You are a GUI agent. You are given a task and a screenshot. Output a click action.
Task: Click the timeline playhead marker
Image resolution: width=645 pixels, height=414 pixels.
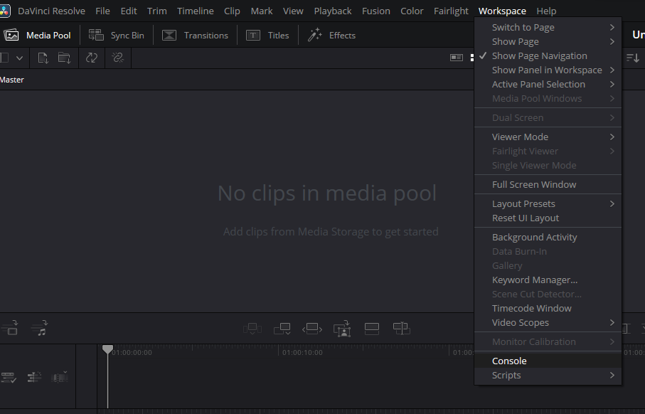tap(107, 349)
